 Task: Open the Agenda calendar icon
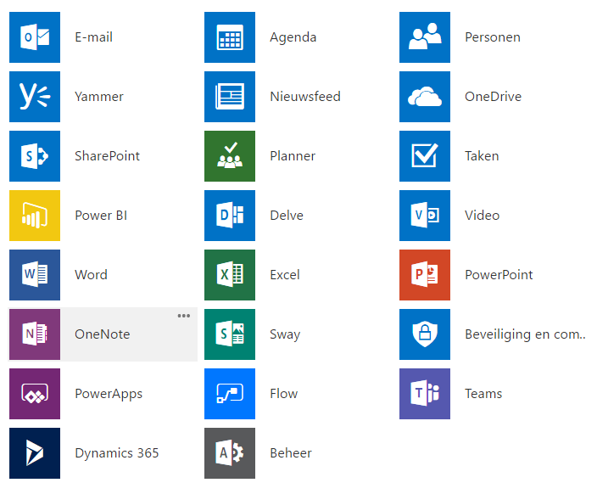[x=230, y=37]
